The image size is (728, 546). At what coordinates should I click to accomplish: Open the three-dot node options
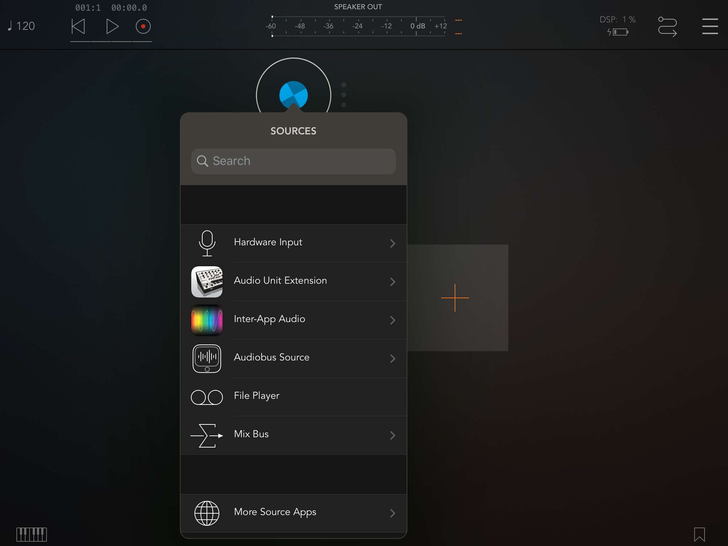[x=343, y=95]
